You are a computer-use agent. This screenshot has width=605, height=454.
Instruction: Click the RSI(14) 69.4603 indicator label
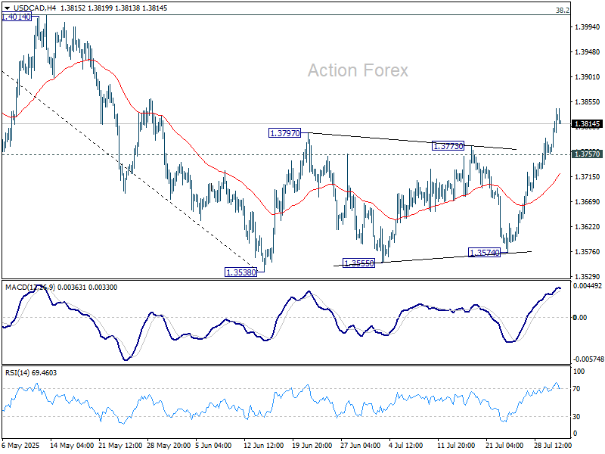click(x=31, y=373)
